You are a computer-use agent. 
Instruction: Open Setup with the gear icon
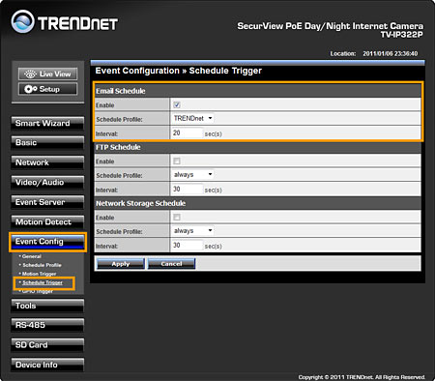click(x=47, y=89)
